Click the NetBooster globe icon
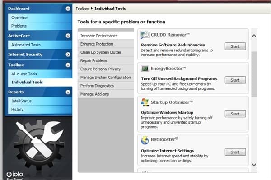 145,140
